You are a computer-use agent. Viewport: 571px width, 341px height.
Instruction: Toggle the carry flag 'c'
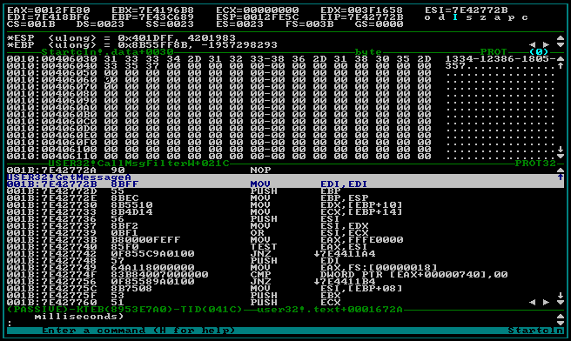pyautogui.click(x=525, y=17)
